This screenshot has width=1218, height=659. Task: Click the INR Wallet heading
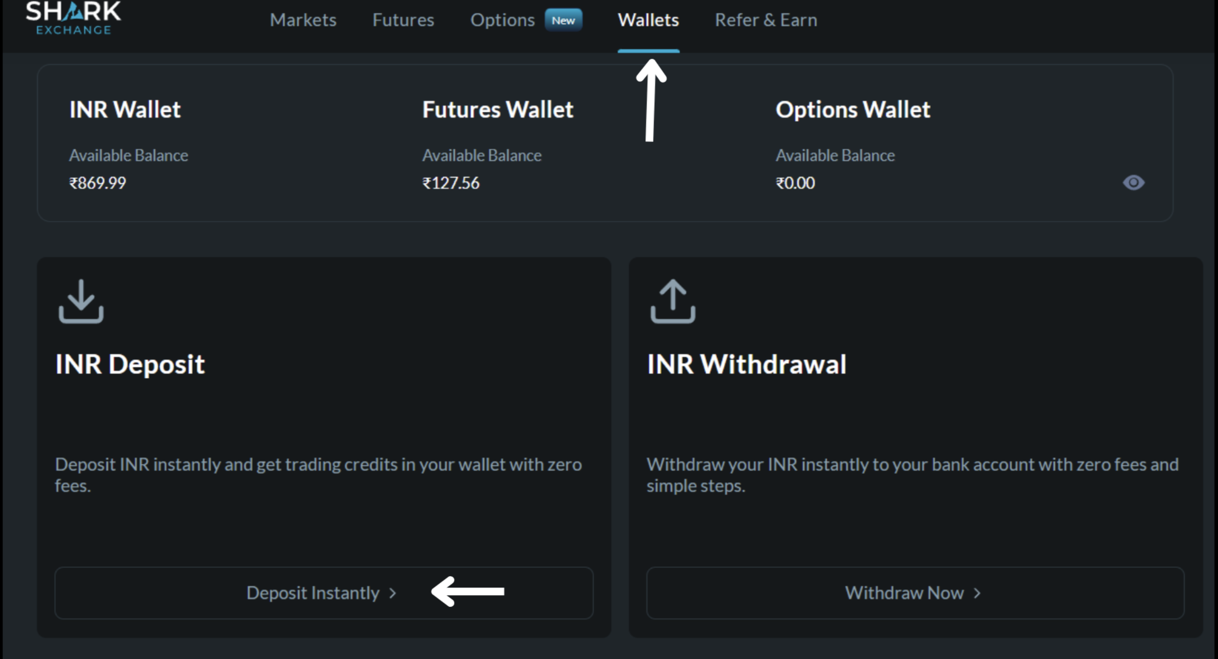click(x=125, y=110)
